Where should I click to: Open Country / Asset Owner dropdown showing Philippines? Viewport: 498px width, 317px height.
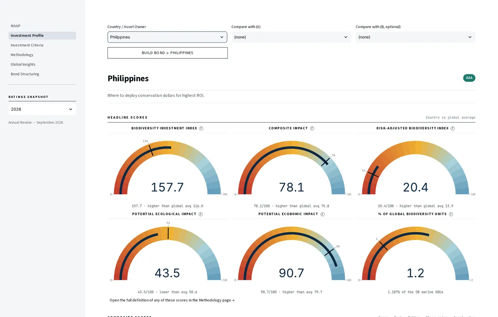[167, 37]
